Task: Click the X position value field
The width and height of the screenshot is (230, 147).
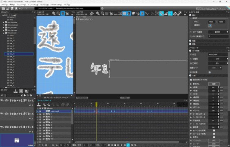Action: pyautogui.click(x=213, y=87)
